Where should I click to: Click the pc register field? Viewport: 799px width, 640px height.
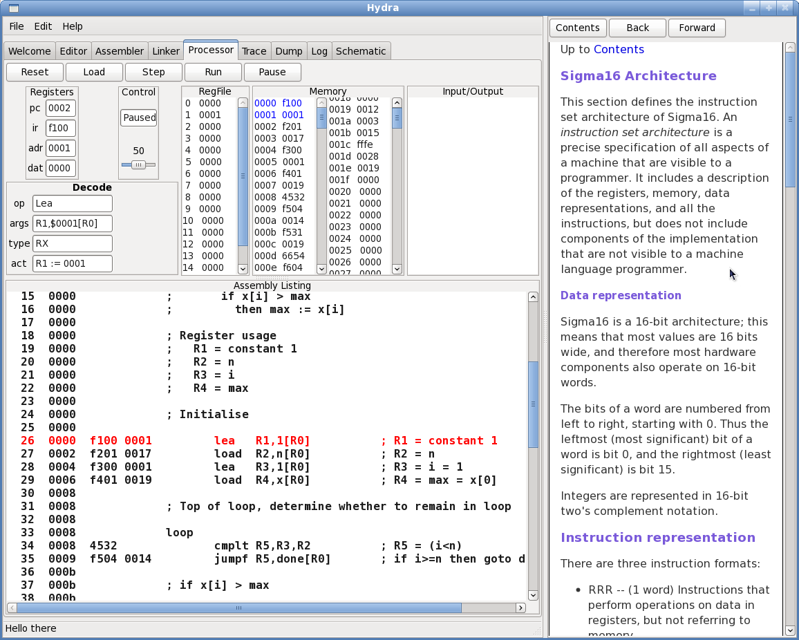(61, 108)
